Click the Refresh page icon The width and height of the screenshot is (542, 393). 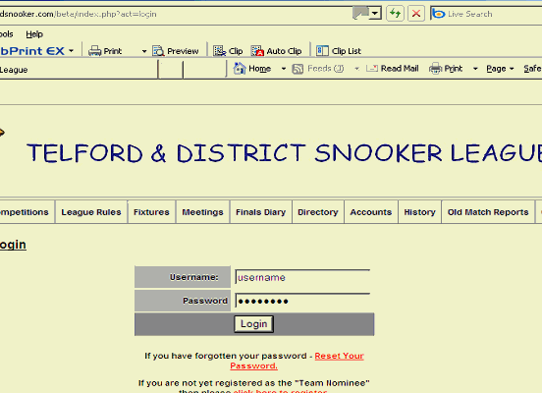tap(395, 14)
